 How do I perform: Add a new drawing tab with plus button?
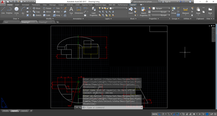coord(58,22)
